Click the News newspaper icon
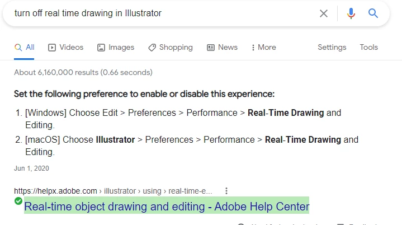 210,48
